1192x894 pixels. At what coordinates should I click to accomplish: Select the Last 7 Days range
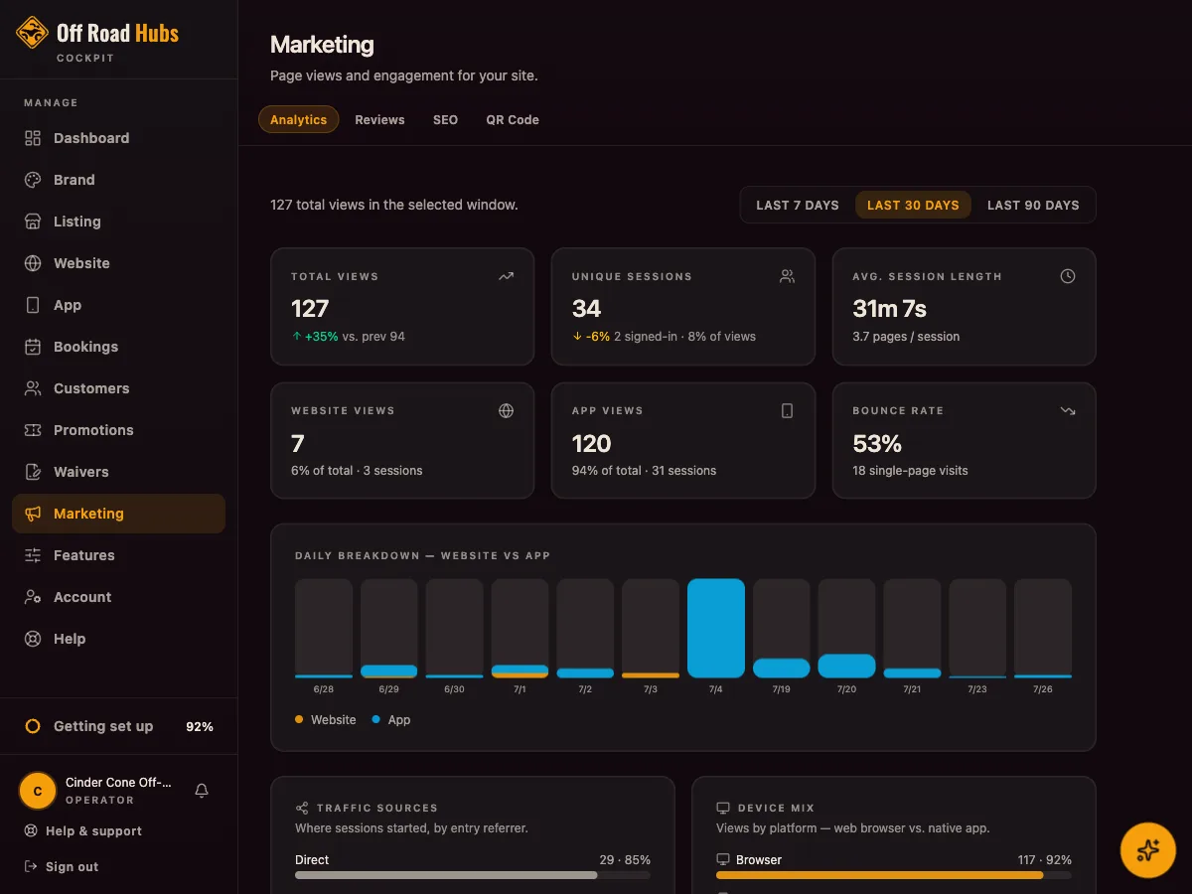798,205
